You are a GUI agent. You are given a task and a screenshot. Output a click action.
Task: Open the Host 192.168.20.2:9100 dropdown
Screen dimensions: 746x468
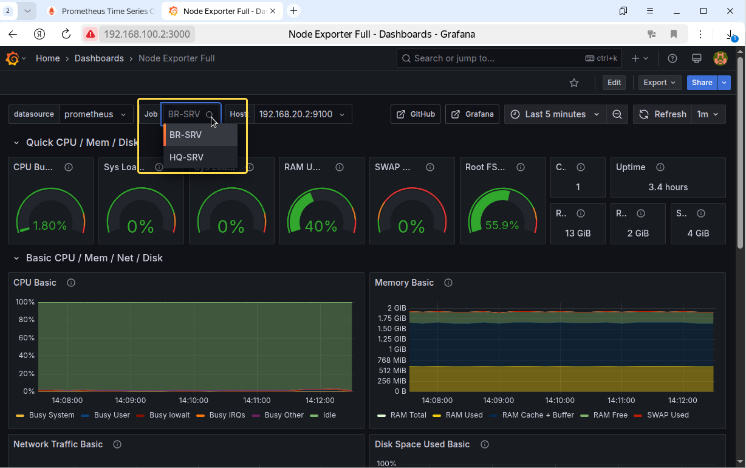tap(303, 114)
